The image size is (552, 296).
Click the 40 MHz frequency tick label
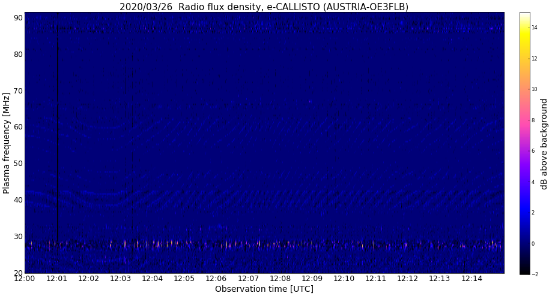pyautogui.click(x=18, y=200)
